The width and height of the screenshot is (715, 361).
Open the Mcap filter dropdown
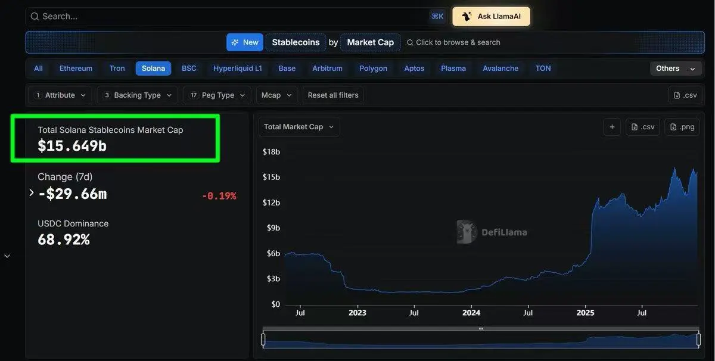click(x=277, y=95)
